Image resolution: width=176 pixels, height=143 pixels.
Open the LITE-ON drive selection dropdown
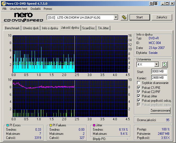116,17
